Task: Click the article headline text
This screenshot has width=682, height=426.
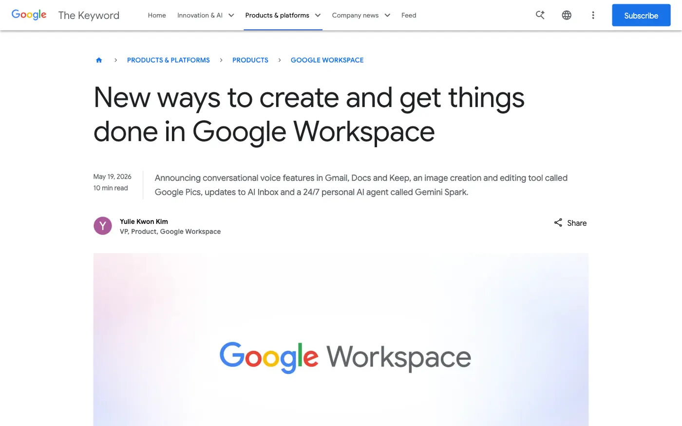Action: pyautogui.click(x=309, y=114)
